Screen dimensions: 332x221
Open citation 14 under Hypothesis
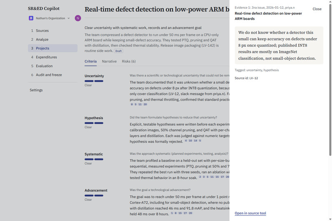coord(195,141)
